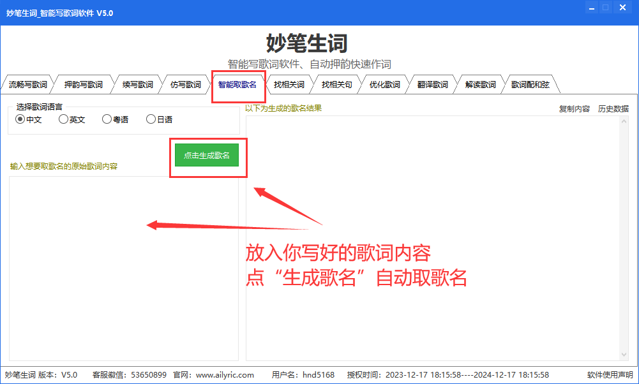Open the 翻译歌词 tab
The image size is (639, 384).
[x=432, y=85]
